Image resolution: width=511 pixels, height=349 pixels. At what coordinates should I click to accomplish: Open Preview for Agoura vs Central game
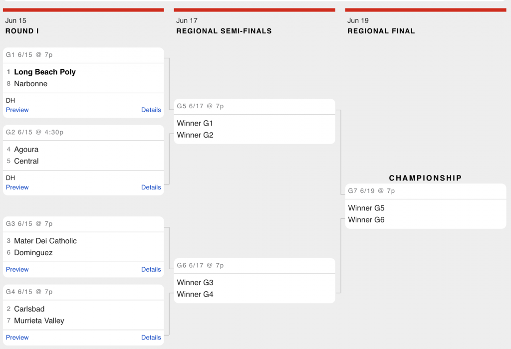[17, 187]
